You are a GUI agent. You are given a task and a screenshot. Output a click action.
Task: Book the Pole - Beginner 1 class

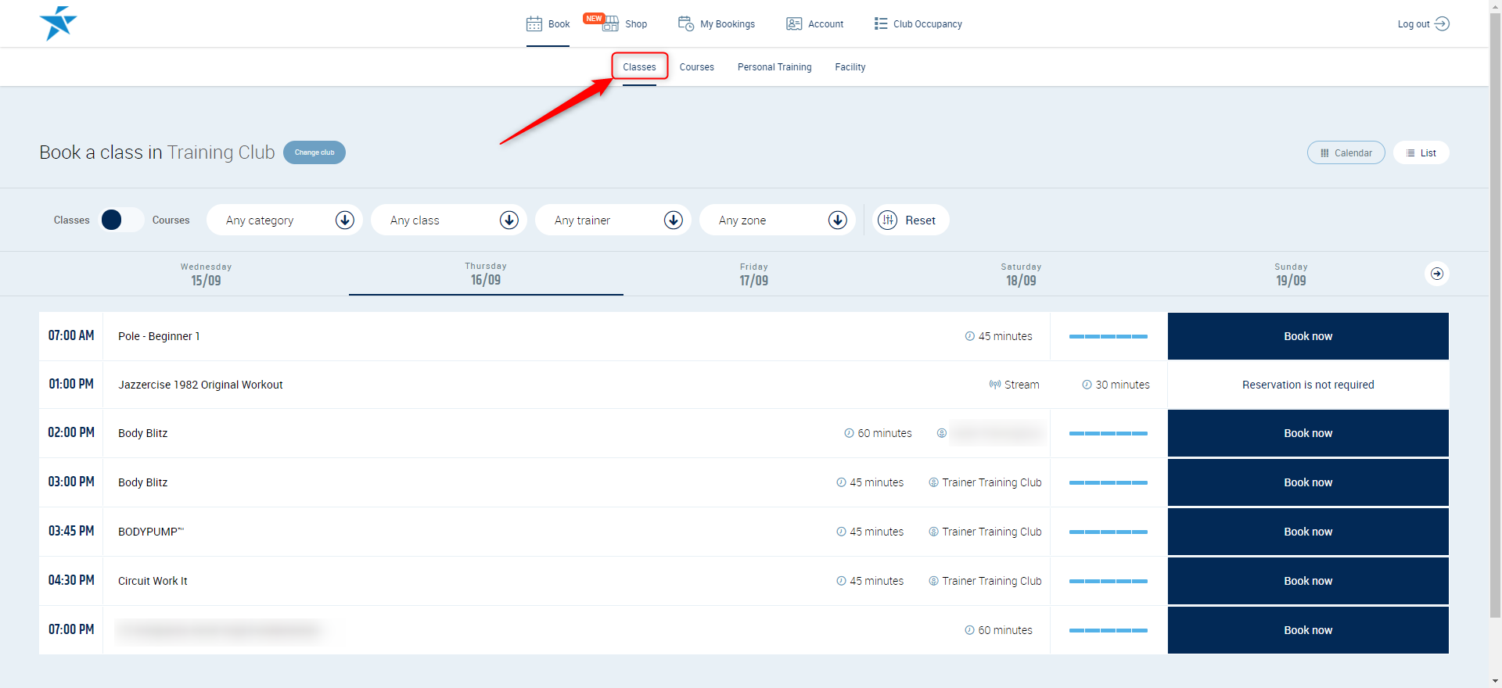click(x=1307, y=336)
